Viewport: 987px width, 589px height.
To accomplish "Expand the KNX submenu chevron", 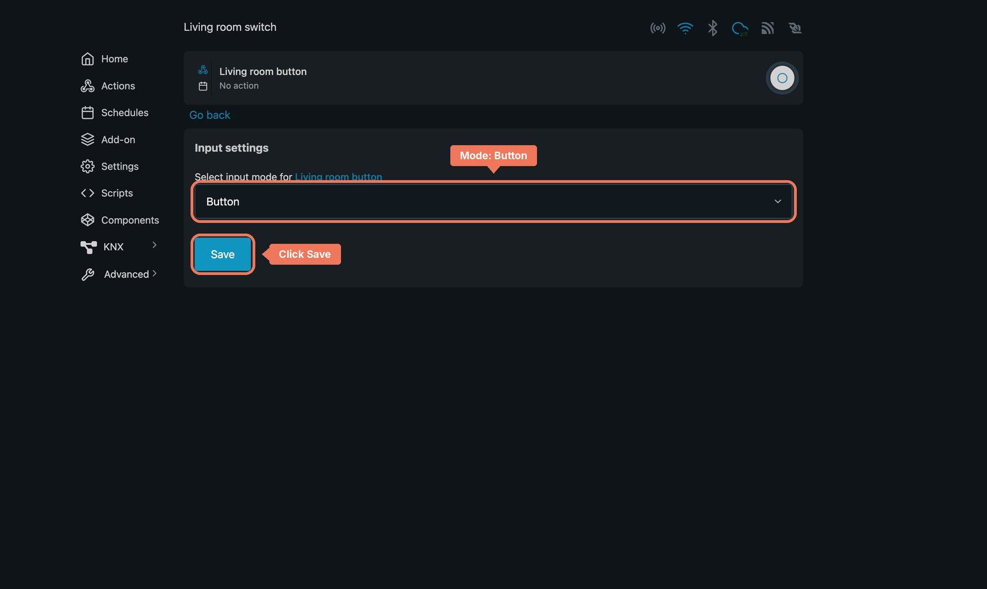I will click(x=154, y=245).
